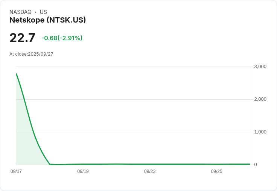Screen dimensions: 277x191
Task: Click the 1,000 y-axis label
Action: (260, 132)
